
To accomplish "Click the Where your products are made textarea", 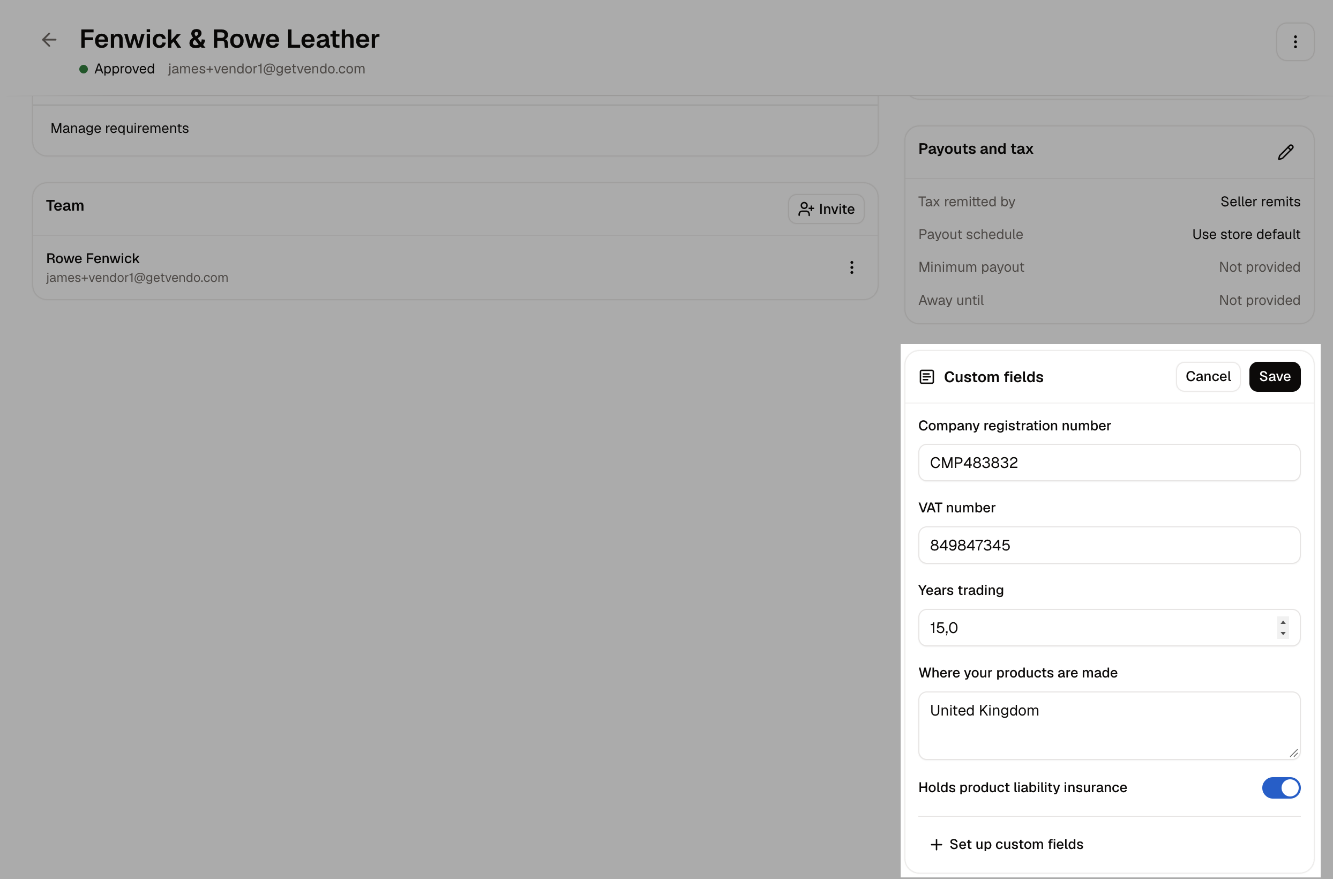I will tap(1109, 725).
